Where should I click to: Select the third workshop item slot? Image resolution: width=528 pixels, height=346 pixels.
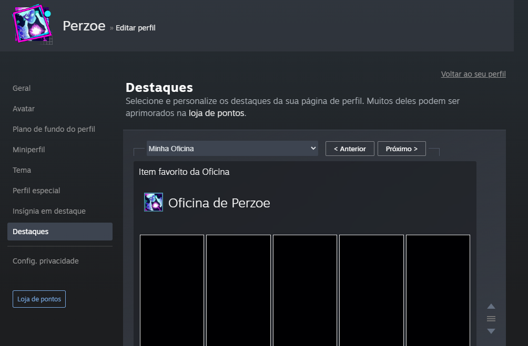coord(305,290)
